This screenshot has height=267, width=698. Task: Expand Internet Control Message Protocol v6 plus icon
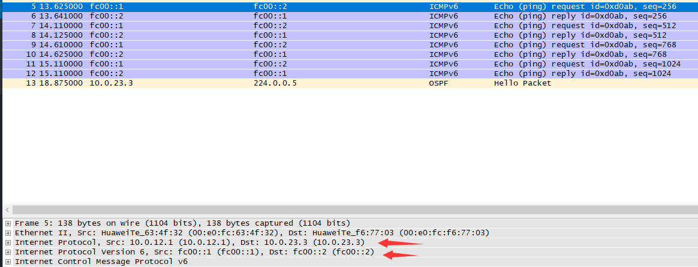8,262
